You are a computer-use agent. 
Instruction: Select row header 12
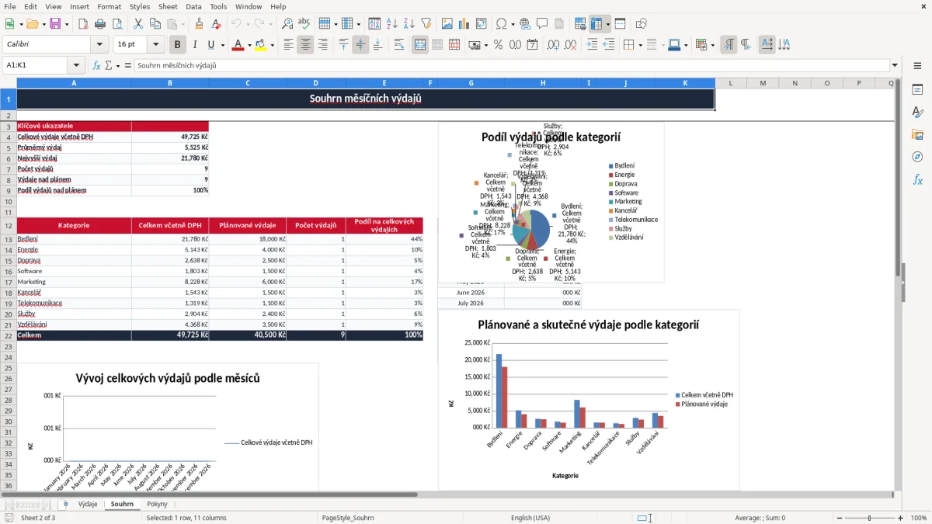(9, 226)
